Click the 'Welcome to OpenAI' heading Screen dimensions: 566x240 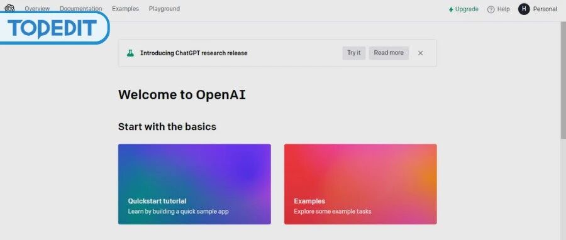click(182, 95)
